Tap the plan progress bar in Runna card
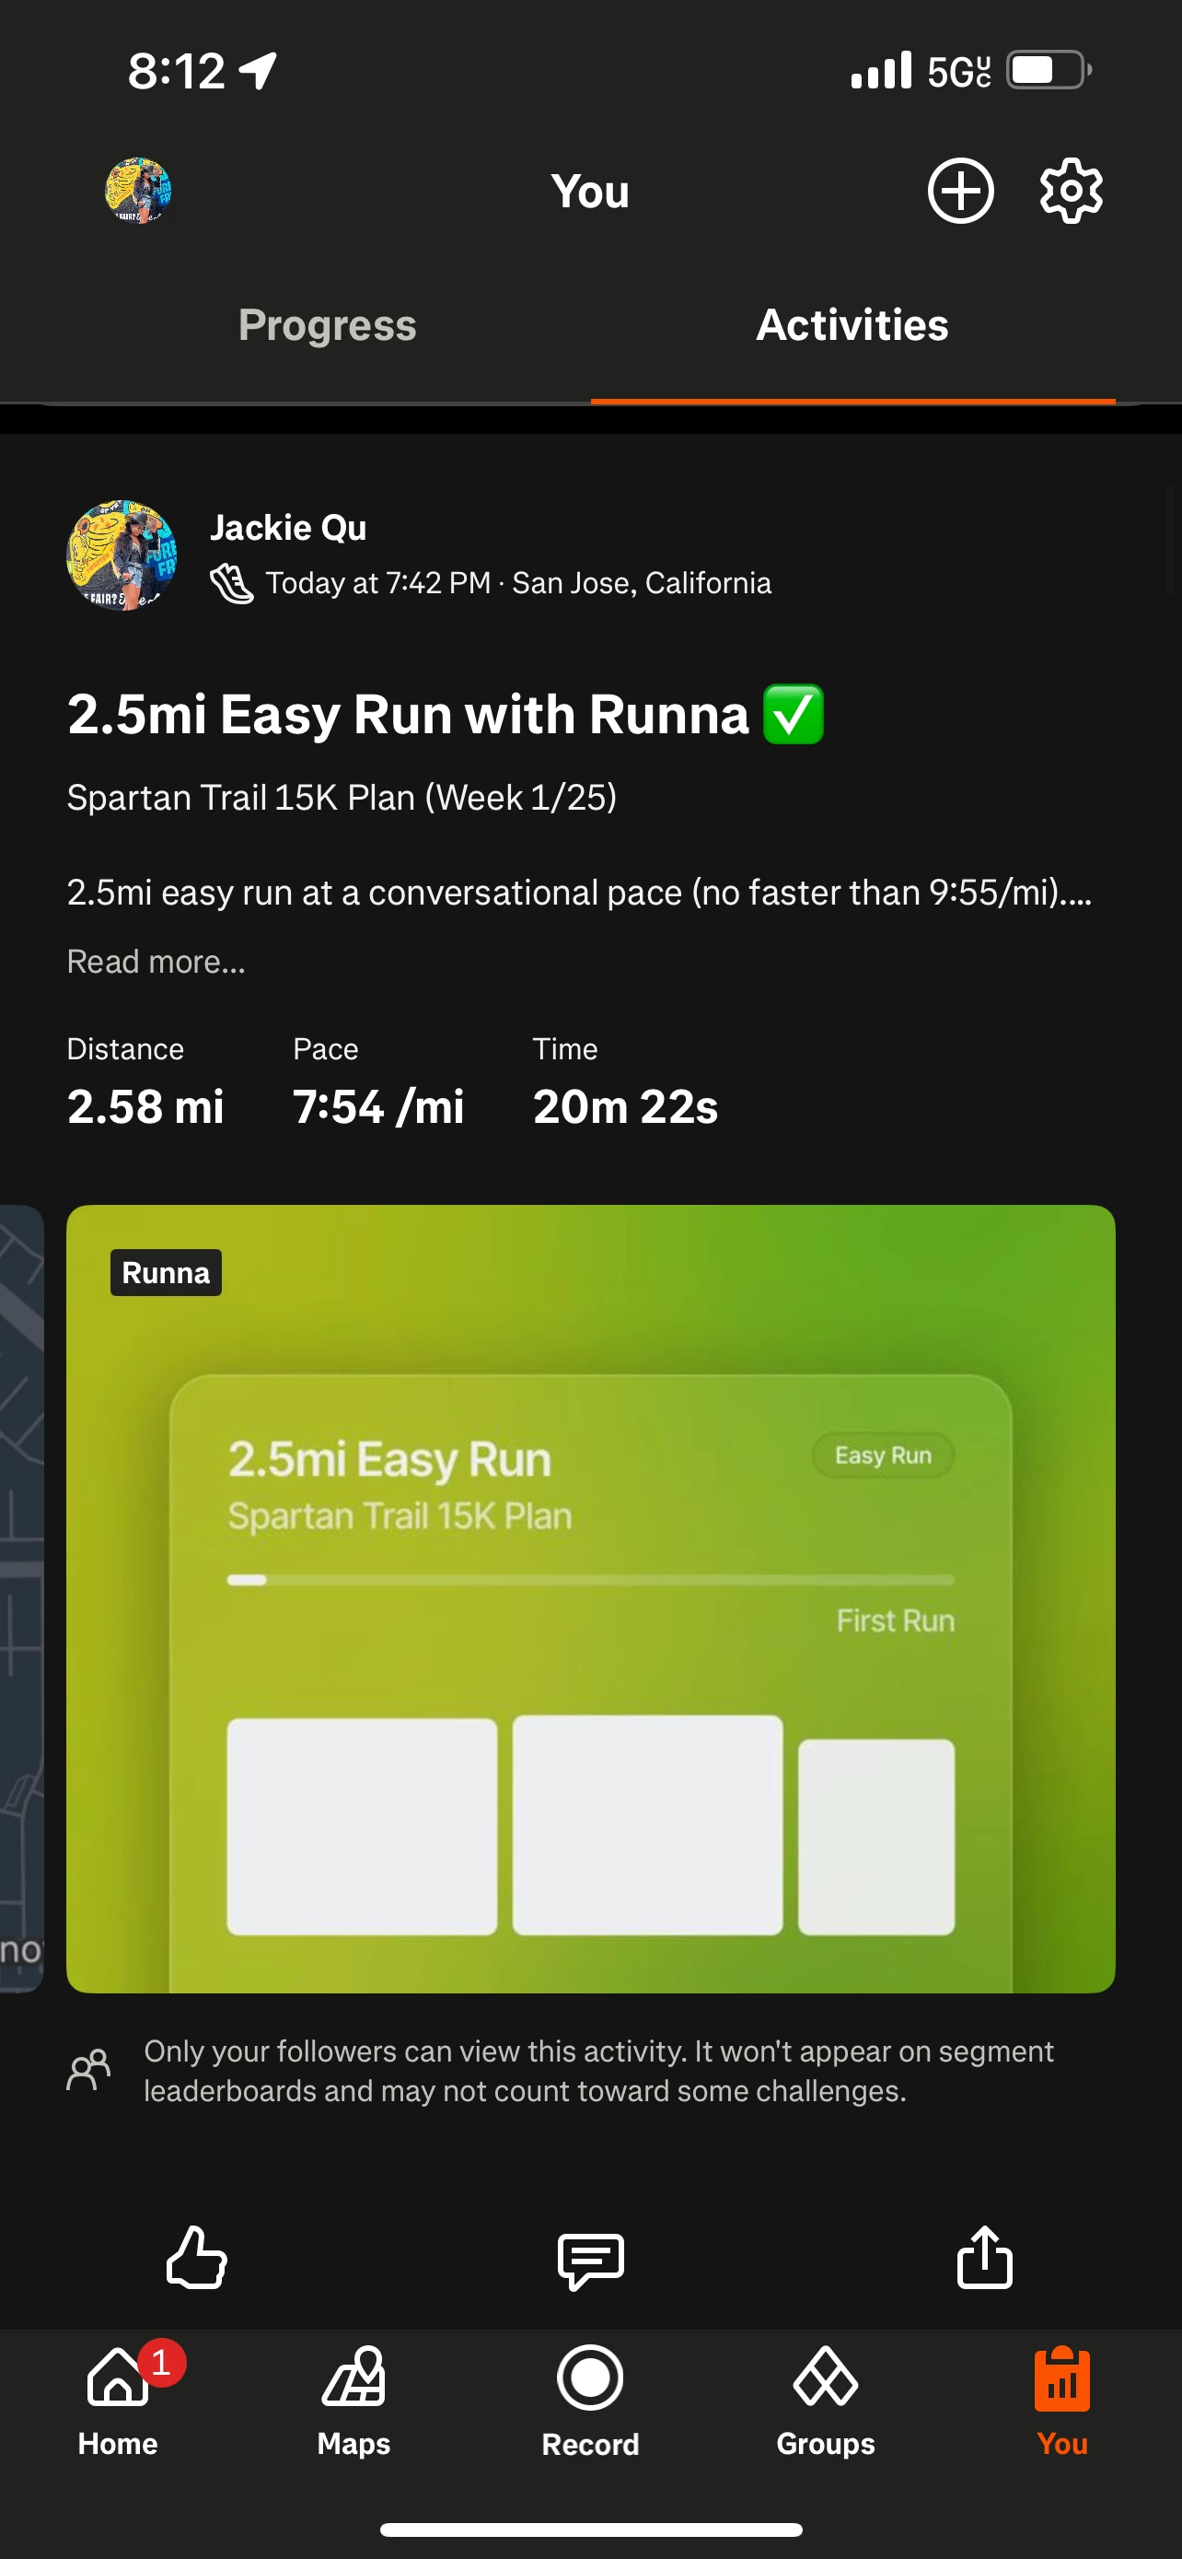 tap(590, 1580)
